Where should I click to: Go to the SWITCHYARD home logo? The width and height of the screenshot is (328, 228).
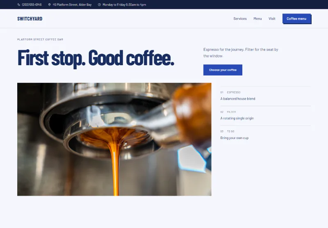30,18
